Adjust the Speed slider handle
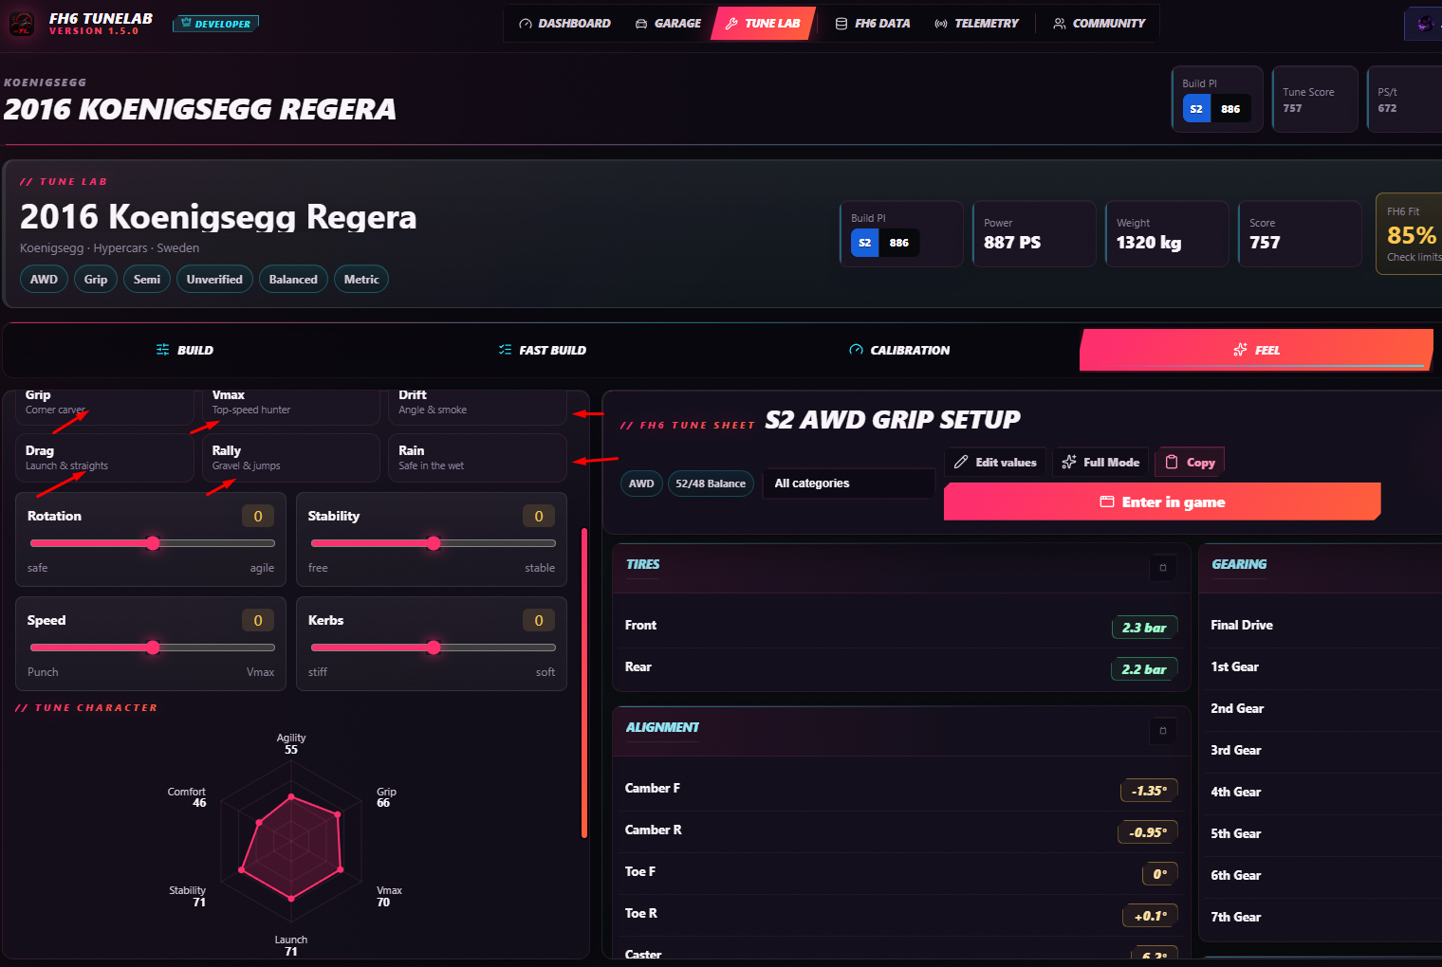Screen dimensions: 1442x967 (153, 648)
